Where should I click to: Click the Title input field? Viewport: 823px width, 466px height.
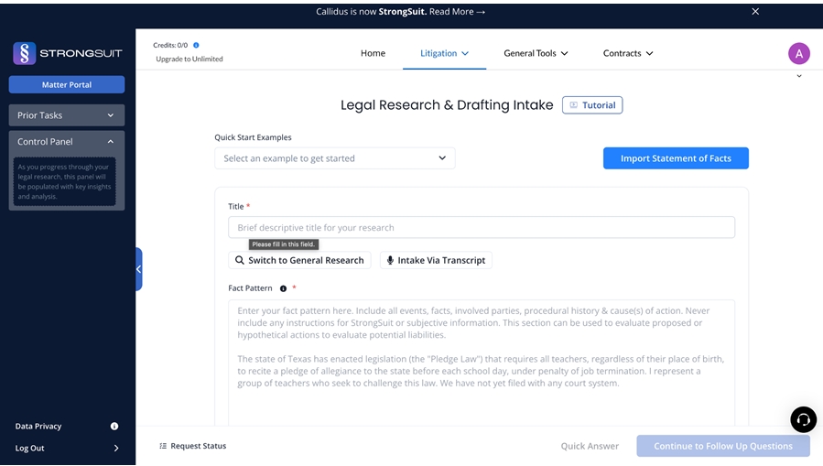[x=481, y=228]
